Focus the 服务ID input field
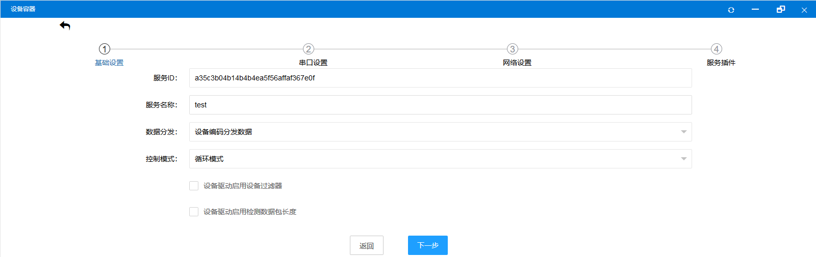The width and height of the screenshot is (816, 257). [x=440, y=78]
